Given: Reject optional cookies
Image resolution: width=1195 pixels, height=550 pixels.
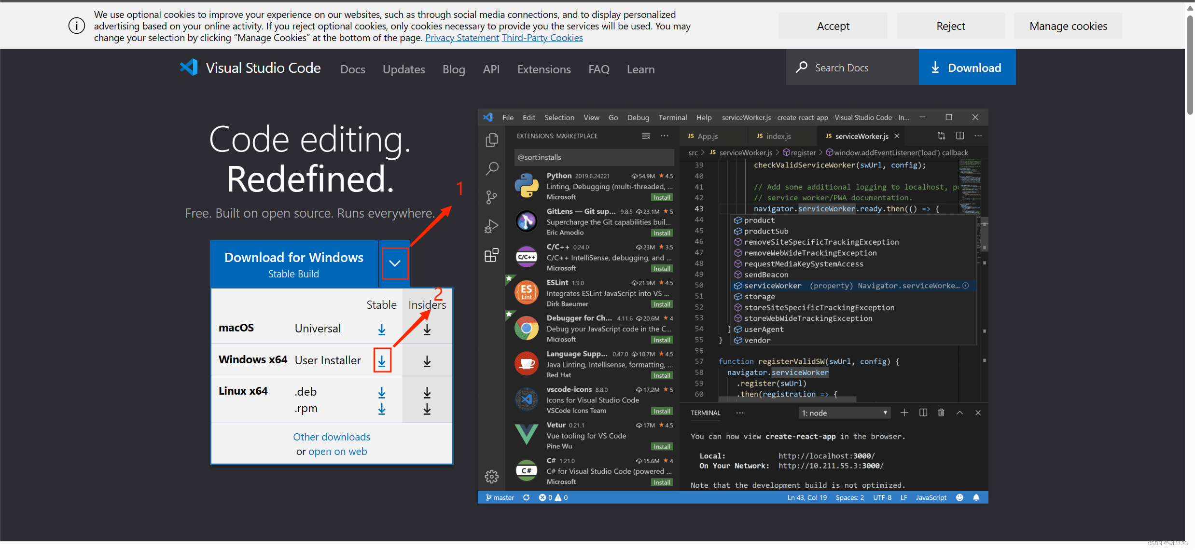Looking at the screenshot, I should 950,26.
